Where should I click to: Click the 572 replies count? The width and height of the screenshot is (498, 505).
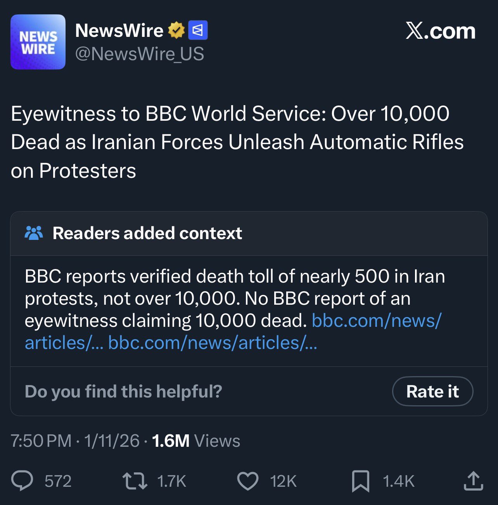click(58, 481)
